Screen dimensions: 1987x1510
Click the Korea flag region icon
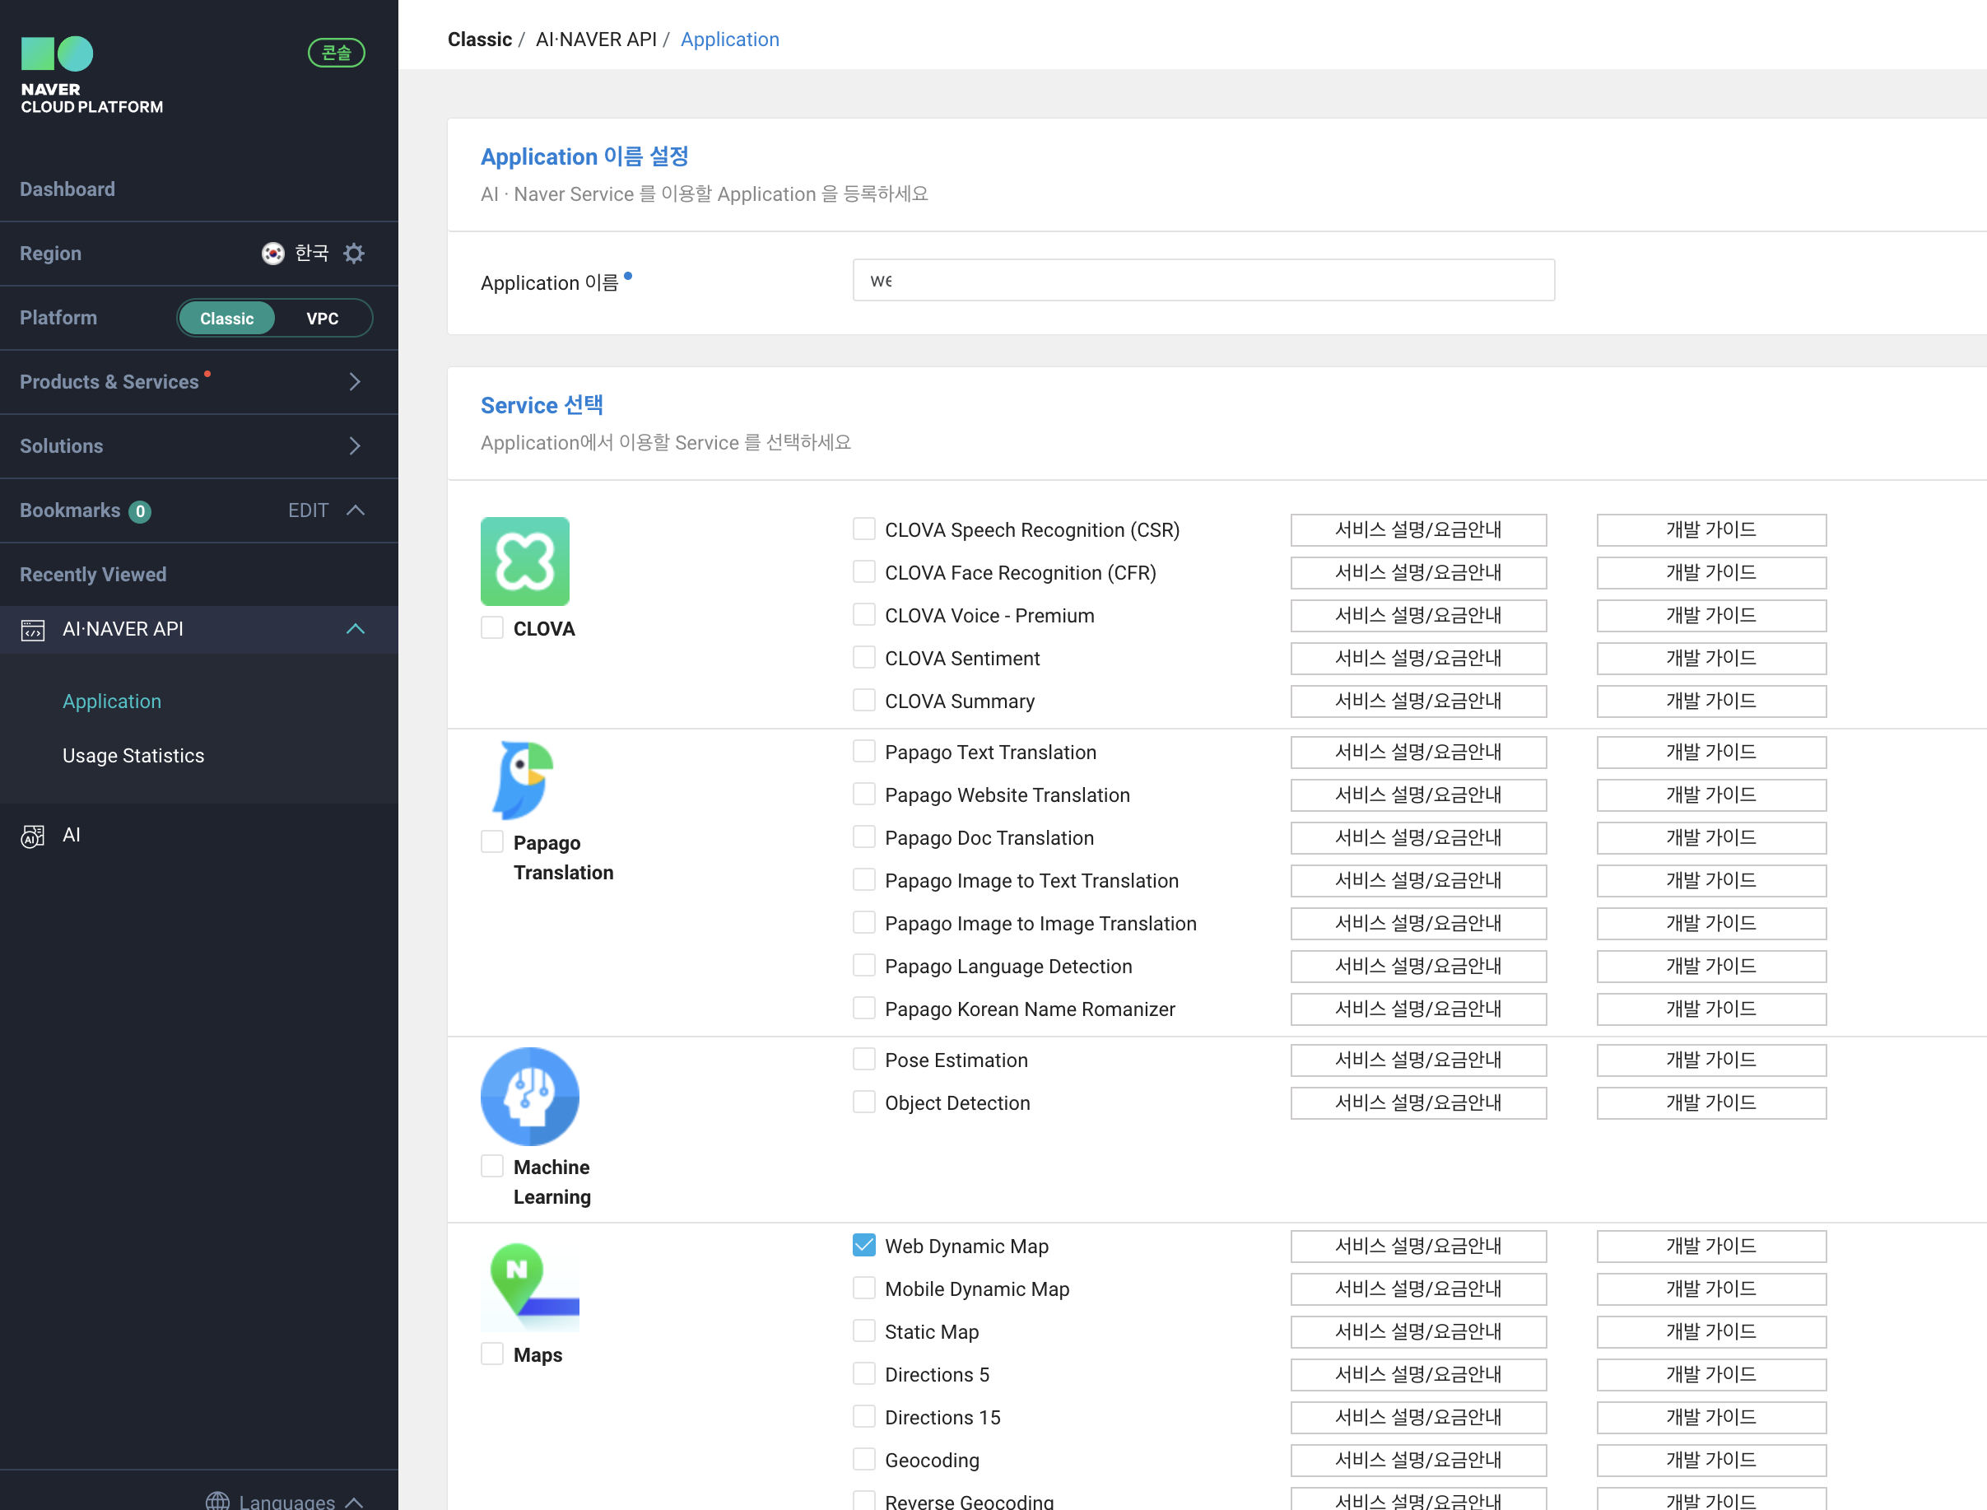(272, 254)
